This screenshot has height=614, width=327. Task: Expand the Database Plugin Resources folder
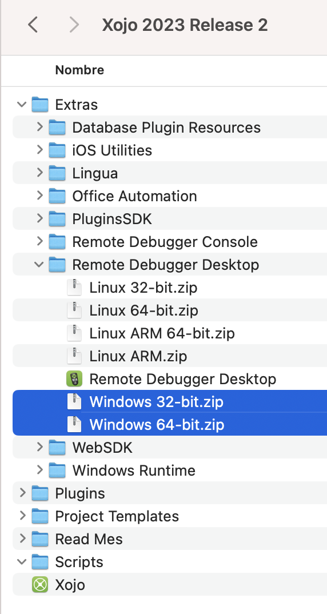(39, 127)
